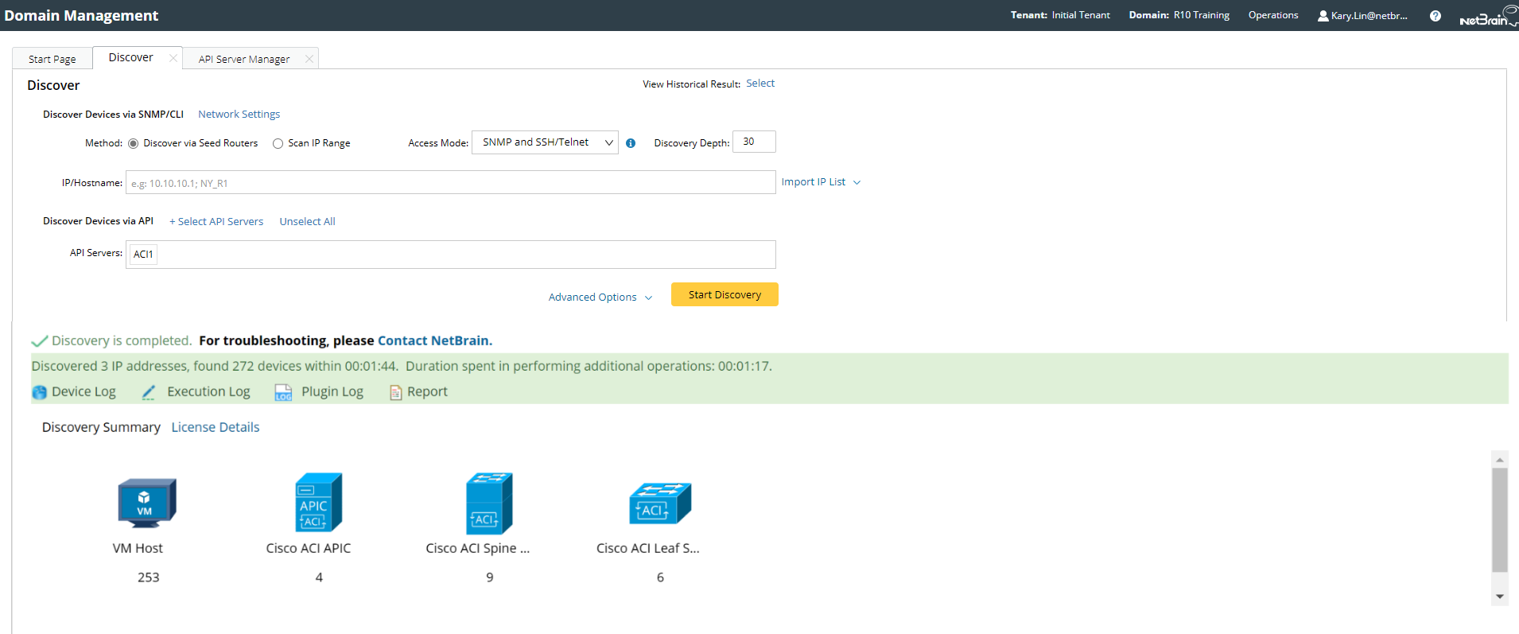Click the IP/Hostname input field
This screenshot has width=1519, height=634.
pos(450,183)
